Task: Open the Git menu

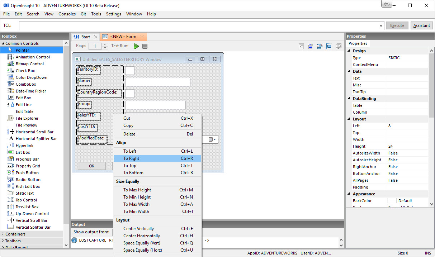Action: tap(83, 14)
